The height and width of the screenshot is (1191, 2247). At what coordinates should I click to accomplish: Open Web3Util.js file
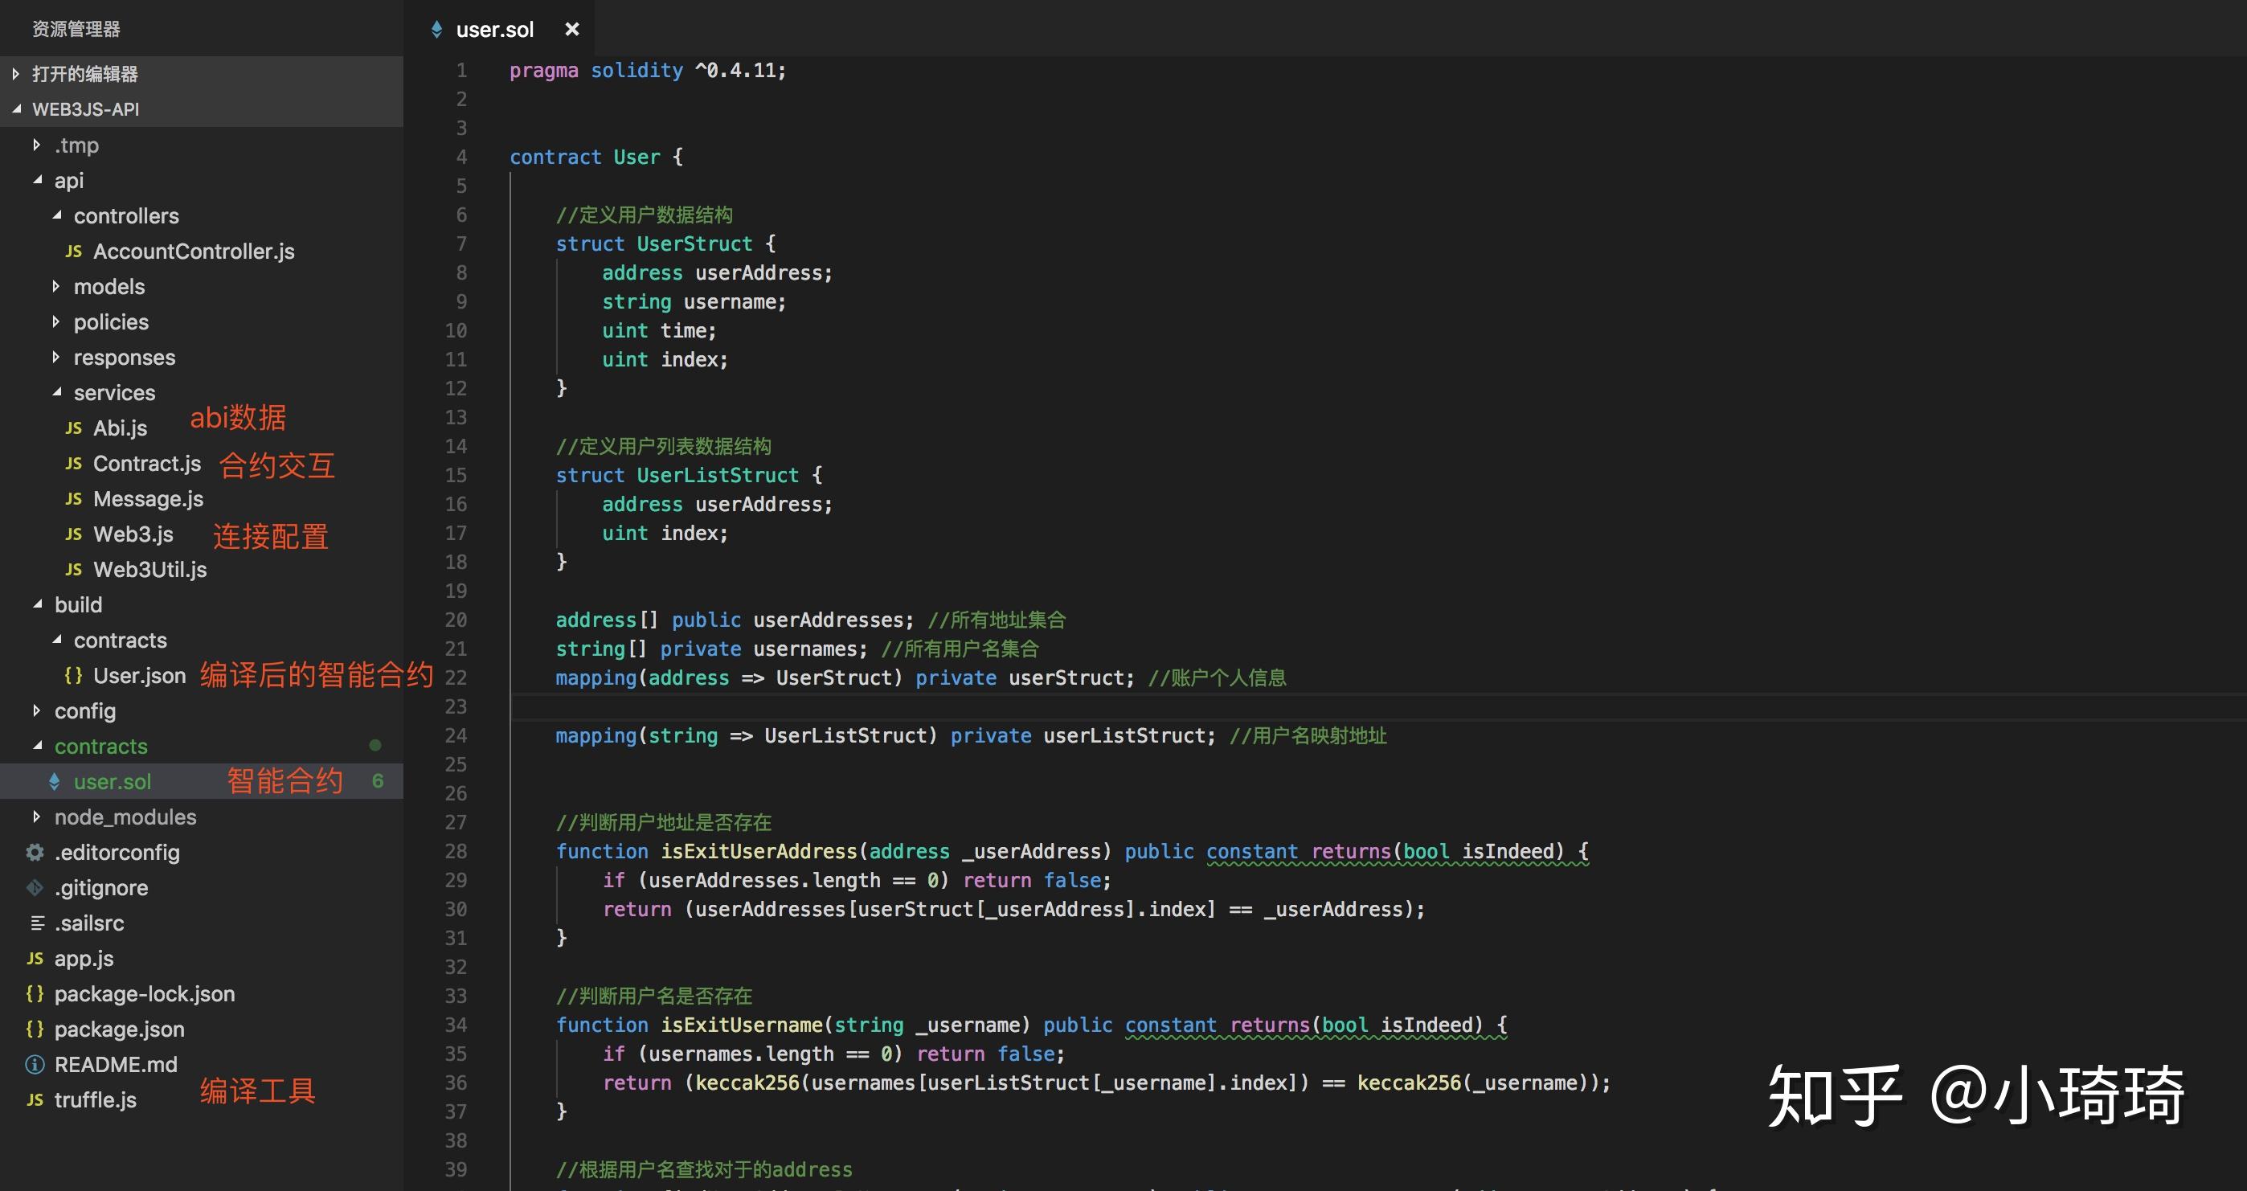tap(150, 570)
